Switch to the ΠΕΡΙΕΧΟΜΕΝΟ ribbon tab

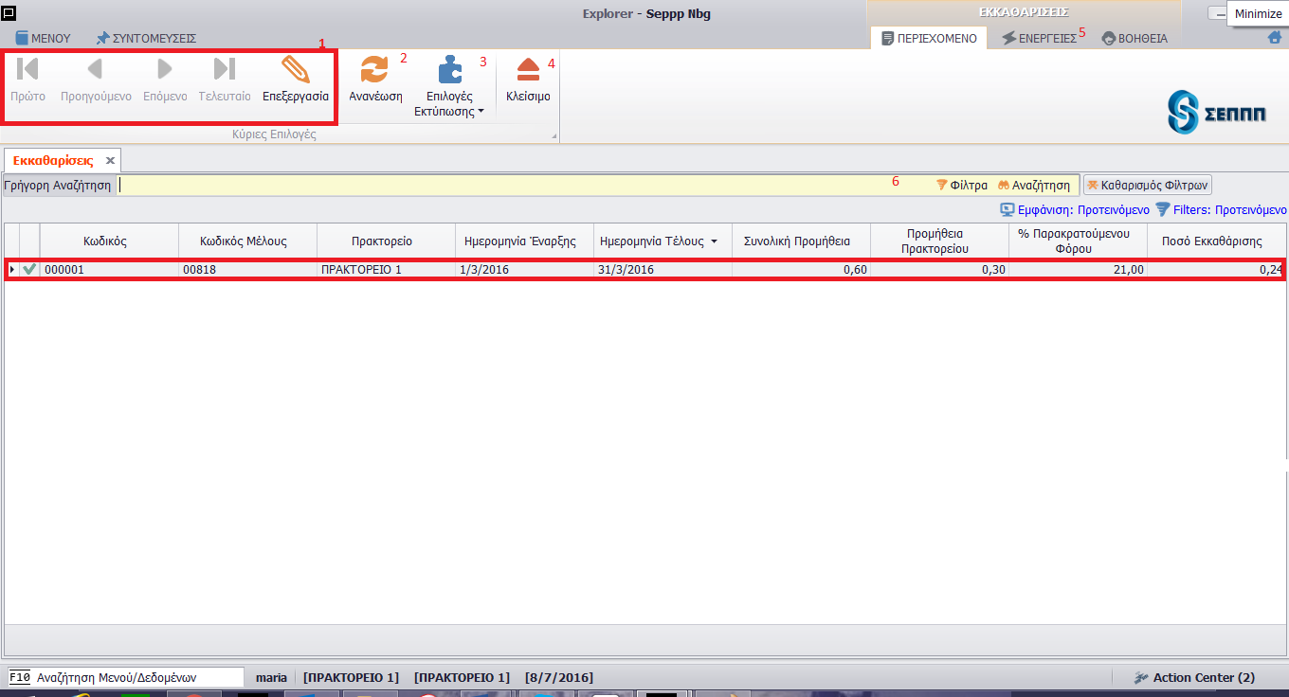[929, 39]
